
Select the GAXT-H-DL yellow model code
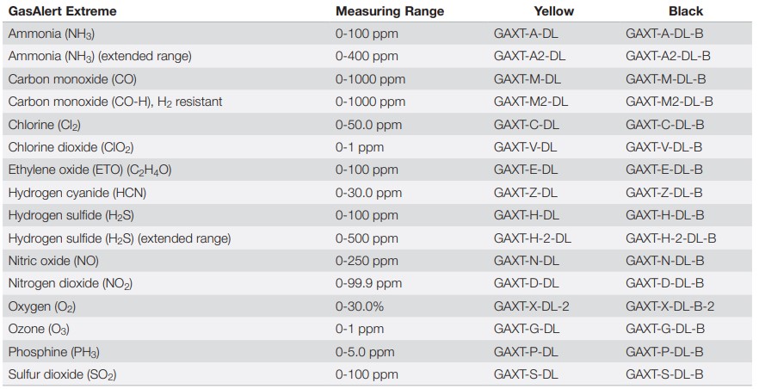pos(526,215)
